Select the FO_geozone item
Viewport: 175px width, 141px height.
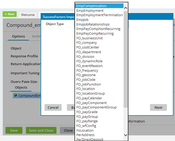point(99,75)
